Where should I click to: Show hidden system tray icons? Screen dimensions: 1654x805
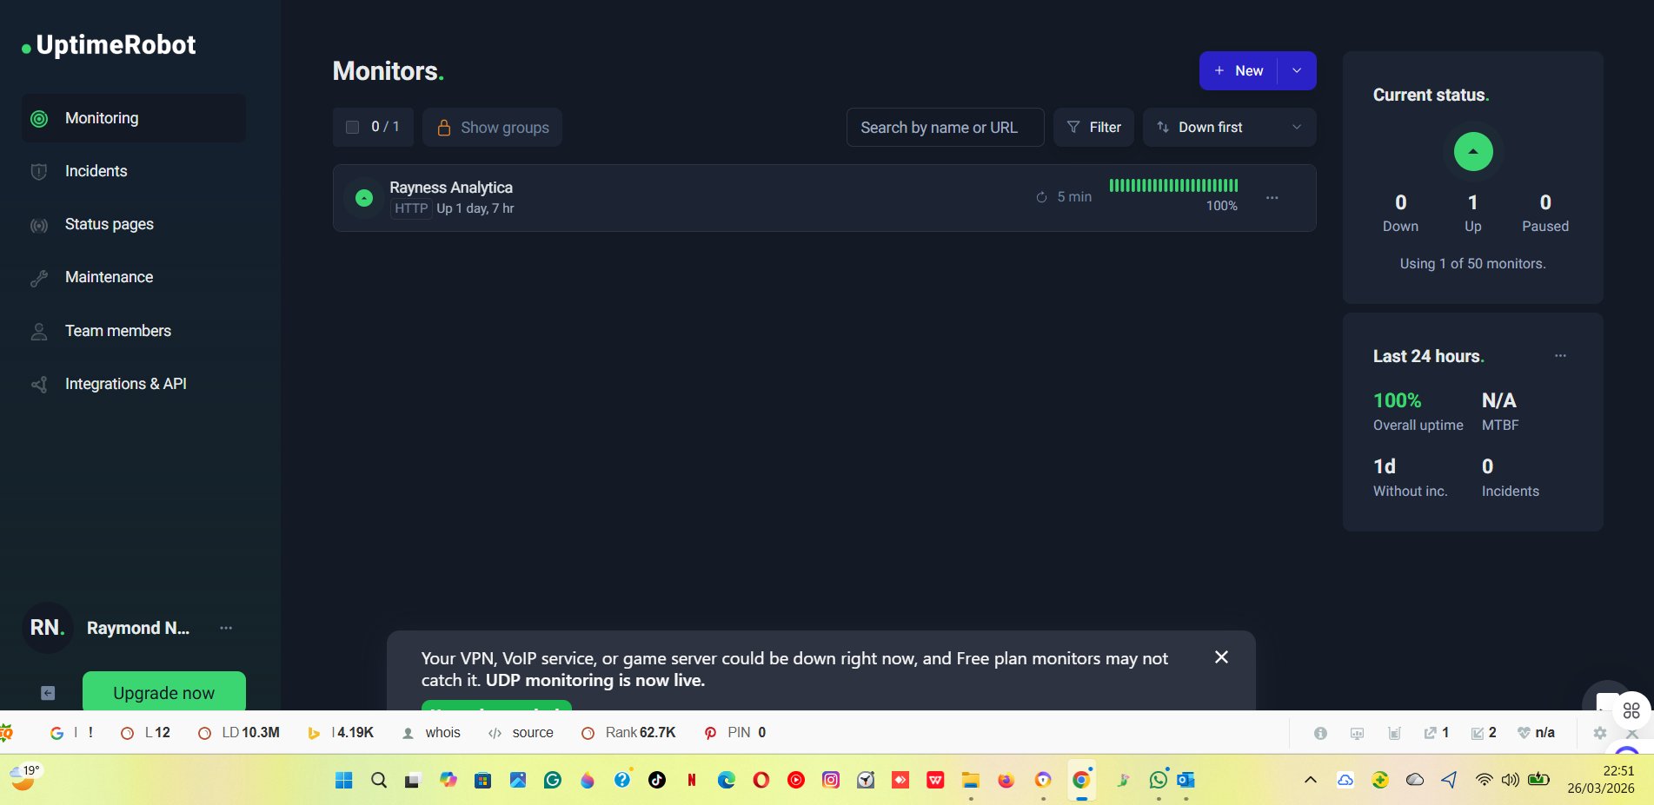1311,780
